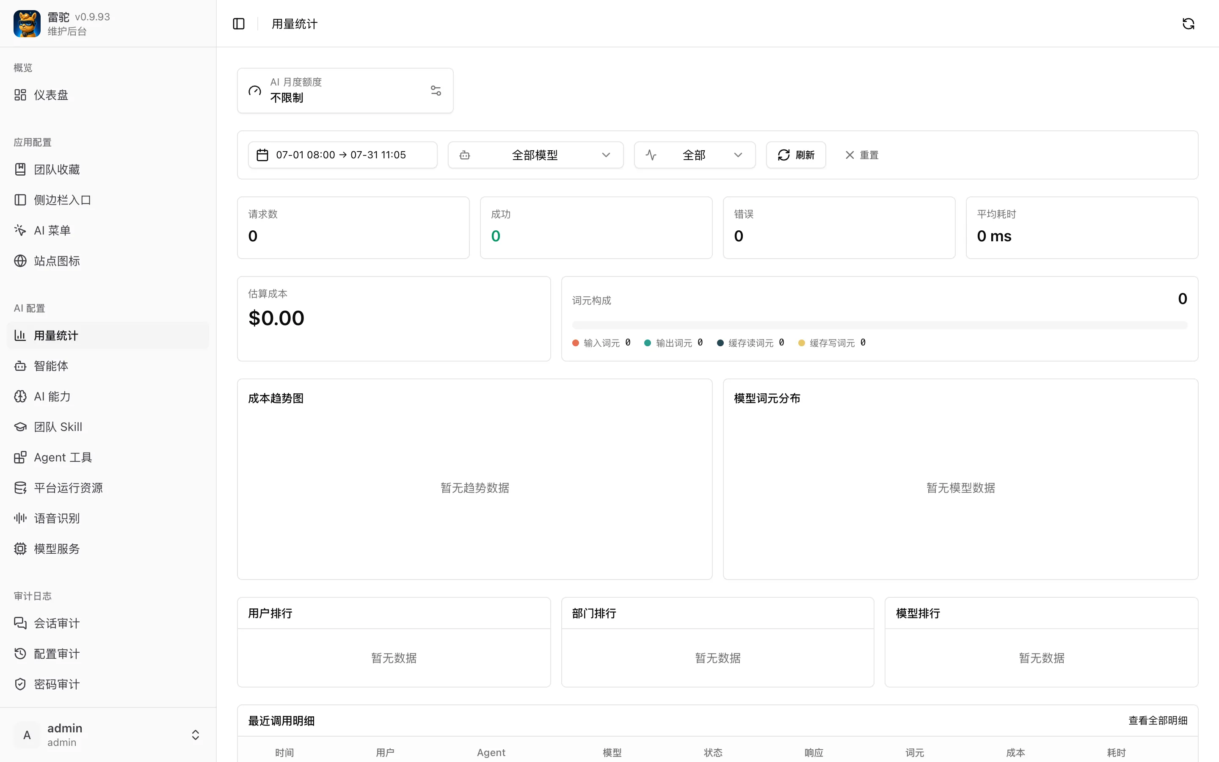This screenshot has height=762, width=1219.
Task: Click the admin user avatar
Action: [27, 735]
